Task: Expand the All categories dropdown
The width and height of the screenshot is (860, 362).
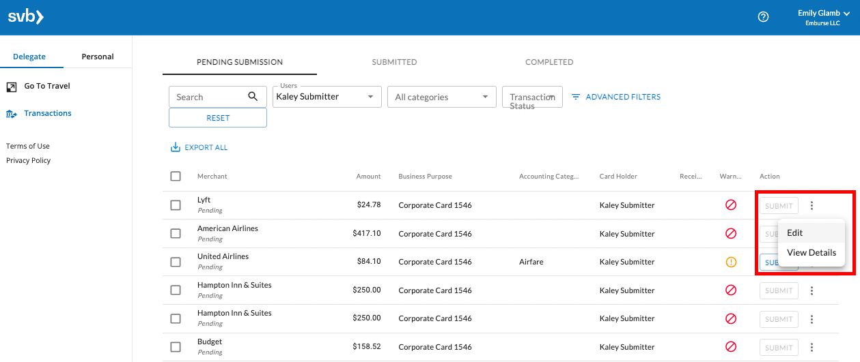Action: 442,97
